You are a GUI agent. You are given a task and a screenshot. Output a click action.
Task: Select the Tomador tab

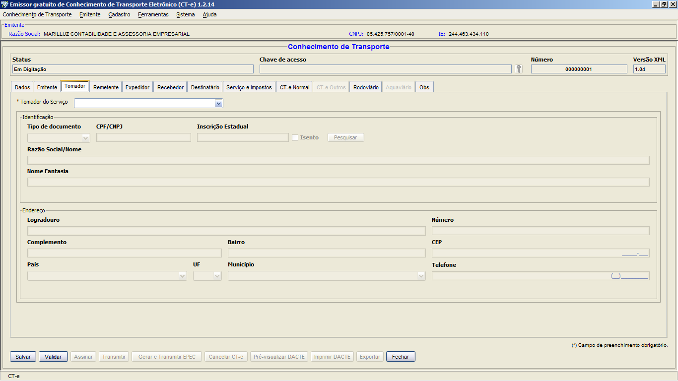pyautogui.click(x=75, y=86)
